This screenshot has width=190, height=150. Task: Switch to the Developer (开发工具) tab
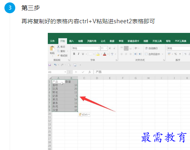pyautogui.click(x=157, y=41)
